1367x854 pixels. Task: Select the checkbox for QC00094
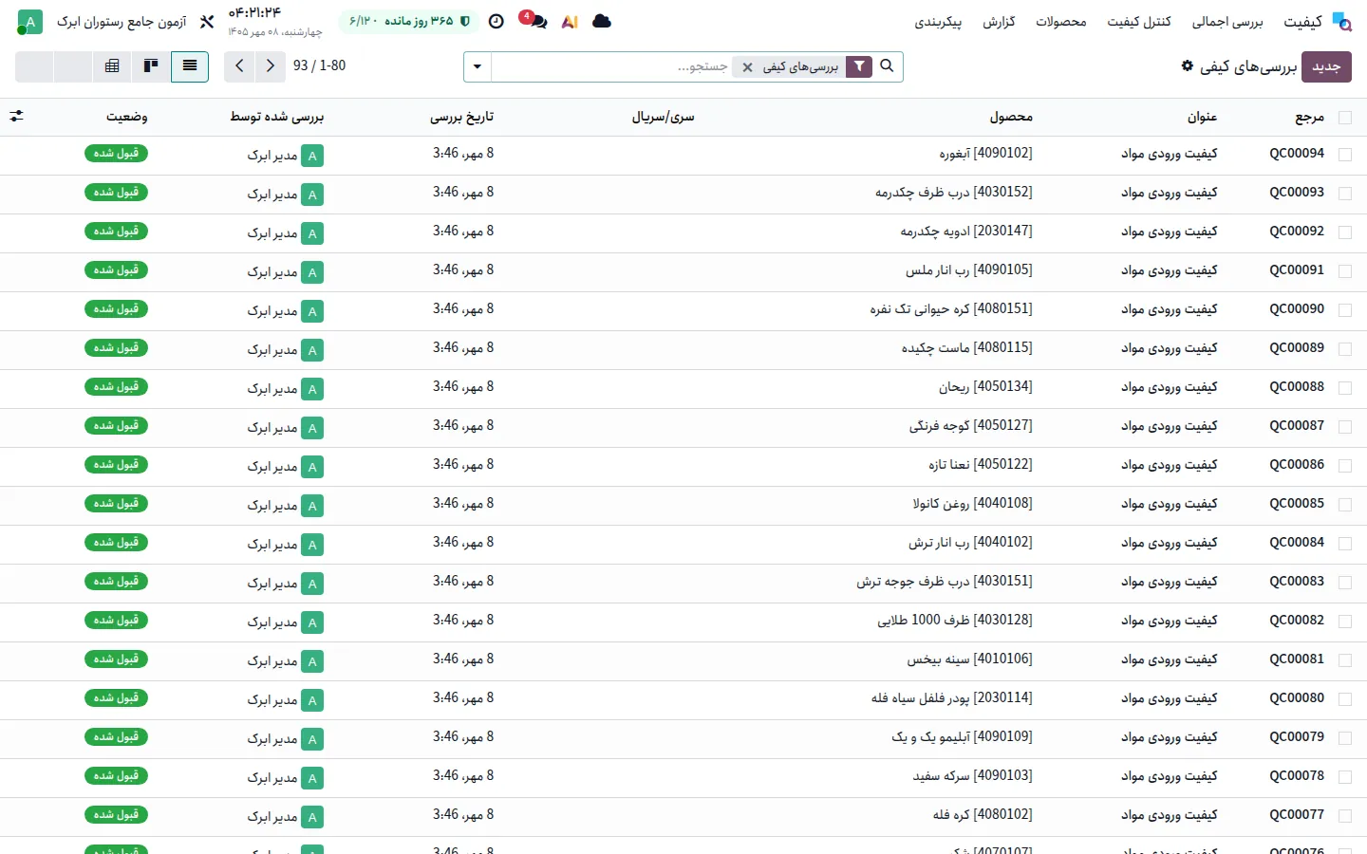click(x=1344, y=155)
